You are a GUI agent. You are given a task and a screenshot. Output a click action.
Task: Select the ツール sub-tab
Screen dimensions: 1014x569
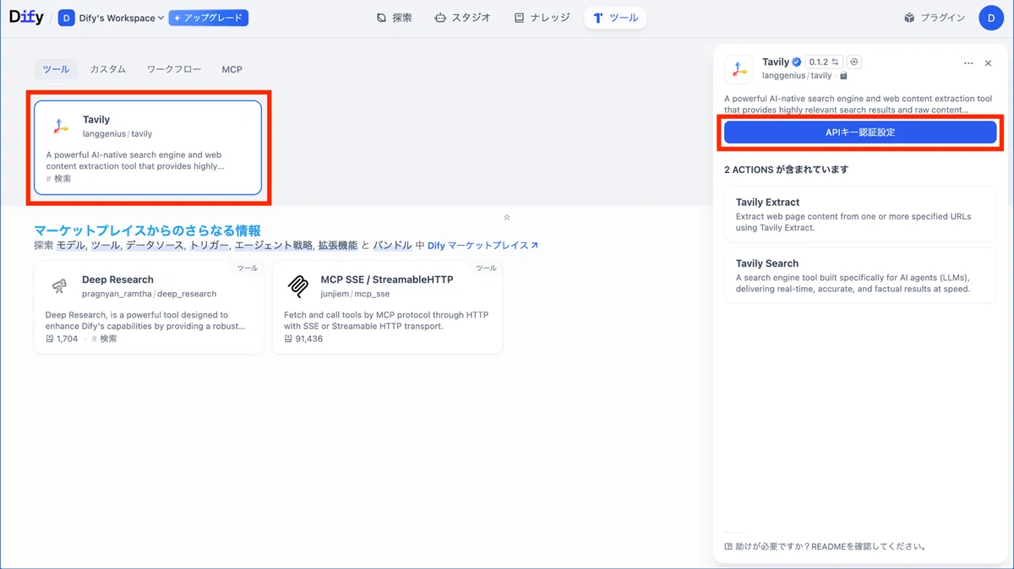(56, 69)
